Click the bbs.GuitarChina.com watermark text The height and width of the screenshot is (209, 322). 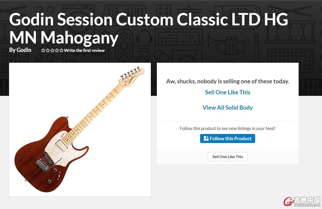(x=307, y=205)
